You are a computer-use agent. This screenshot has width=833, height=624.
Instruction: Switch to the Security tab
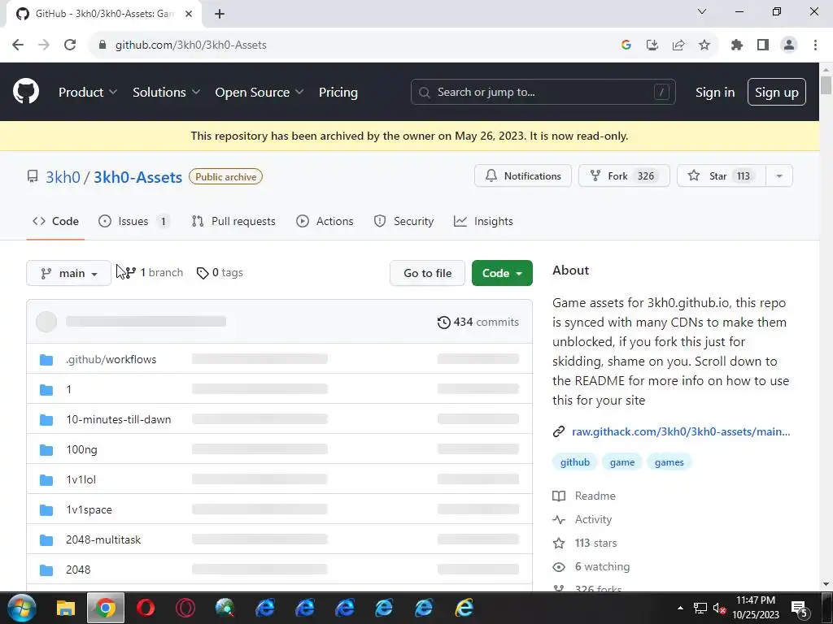pos(403,221)
